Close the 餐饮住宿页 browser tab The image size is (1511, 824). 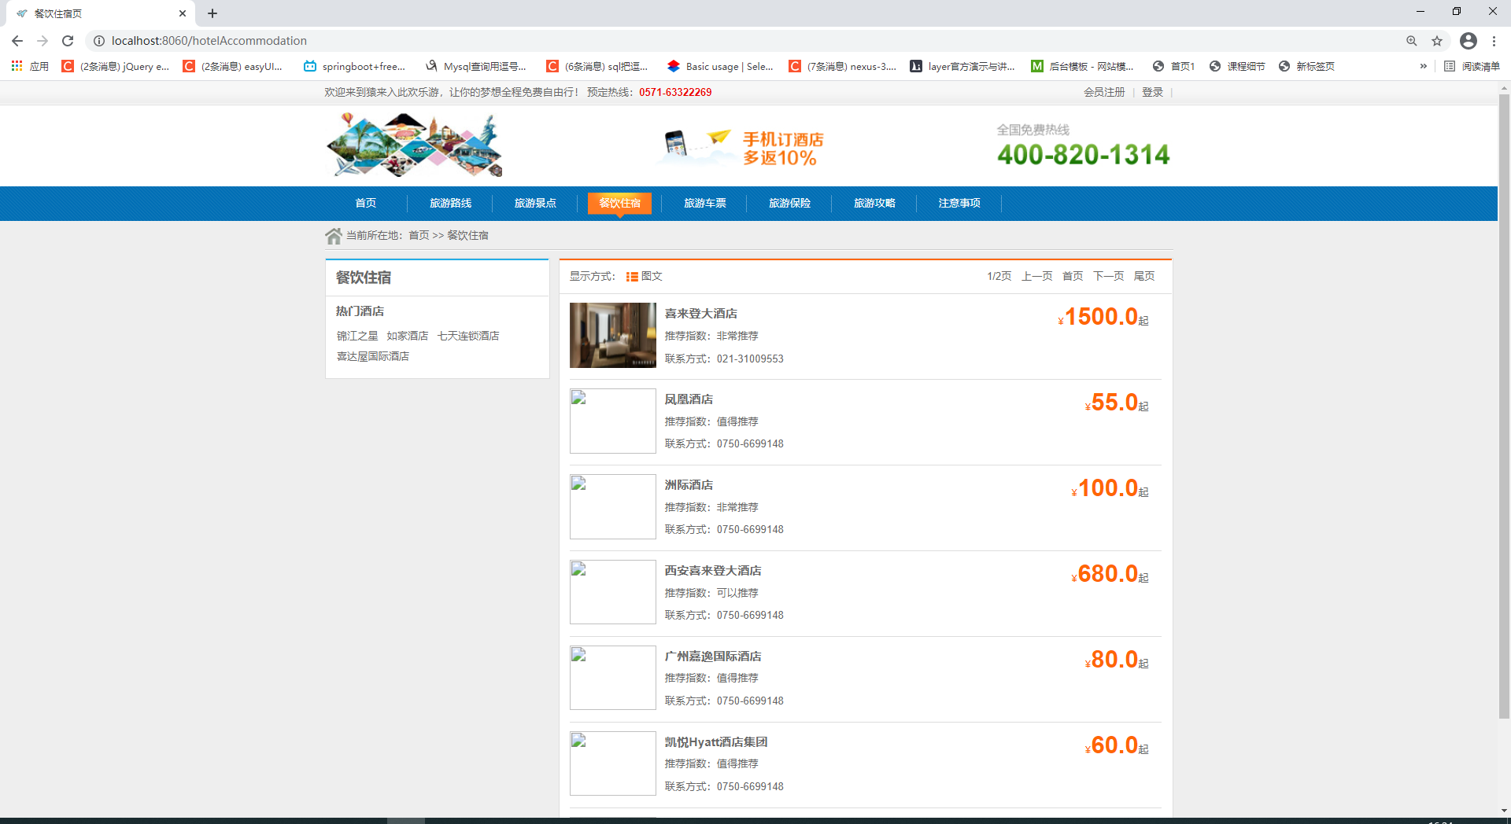182,13
